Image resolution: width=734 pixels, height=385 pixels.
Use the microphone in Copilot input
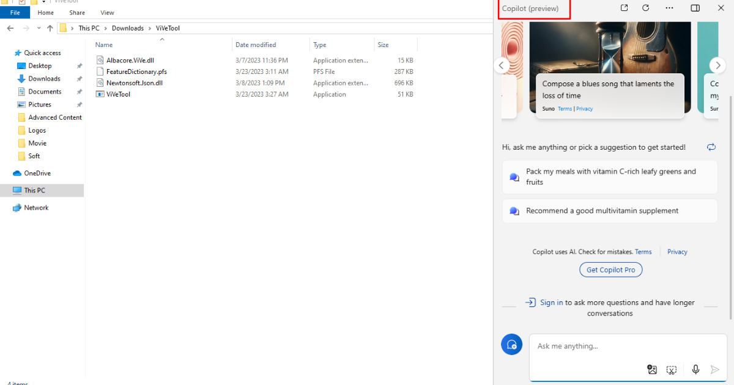[695, 369]
